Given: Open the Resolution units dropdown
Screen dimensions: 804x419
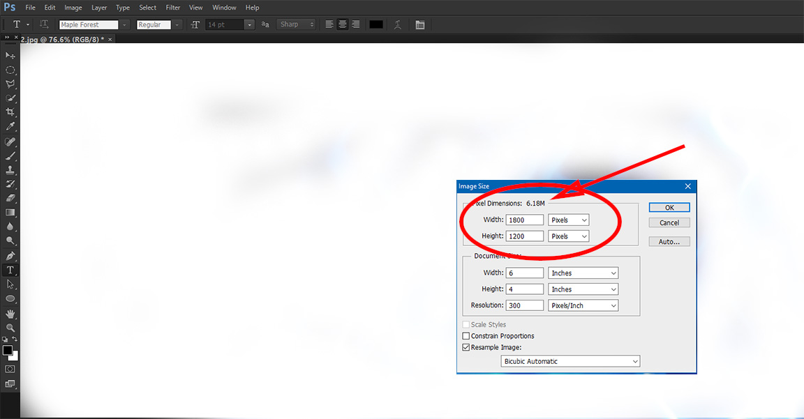Looking at the screenshot, I should pyautogui.click(x=583, y=305).
